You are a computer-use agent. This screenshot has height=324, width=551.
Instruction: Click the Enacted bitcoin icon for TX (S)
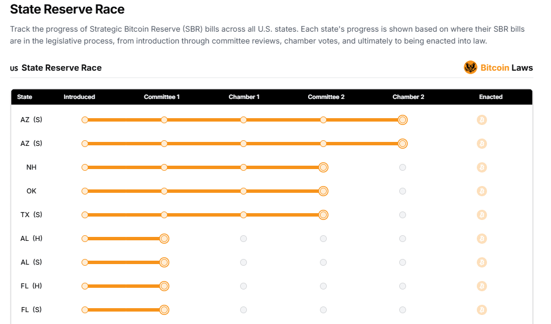coord(482,215)
